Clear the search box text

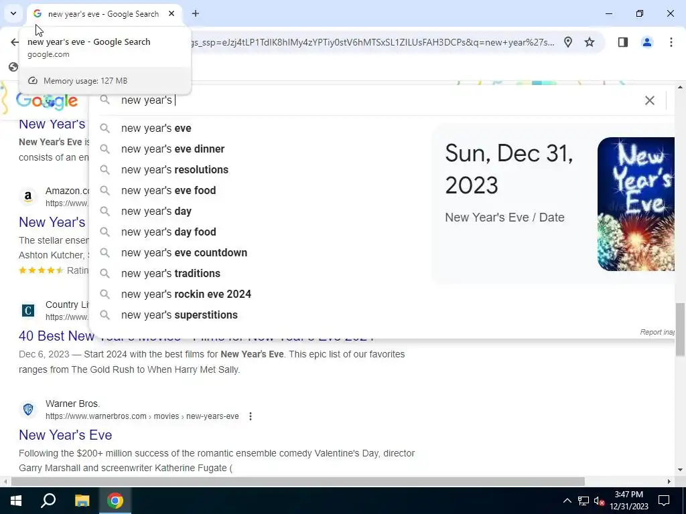pyautogui.click(x=649, y=100)
